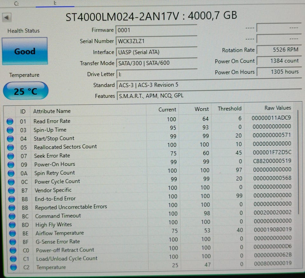Click the status icon for End-to-End Error
This screenshot has height=278, width=305.
12,199
